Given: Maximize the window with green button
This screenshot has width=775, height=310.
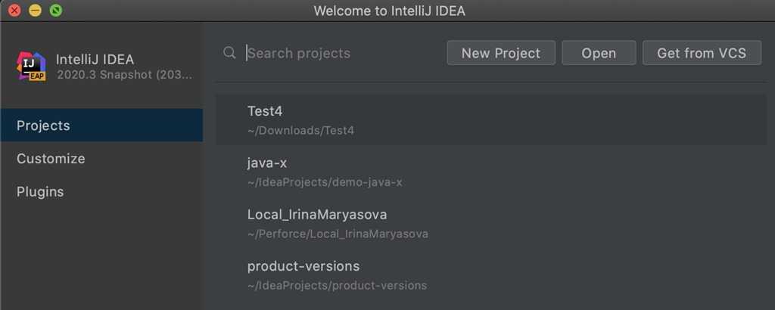Looking at the screenshot, I should pos(56,10).
